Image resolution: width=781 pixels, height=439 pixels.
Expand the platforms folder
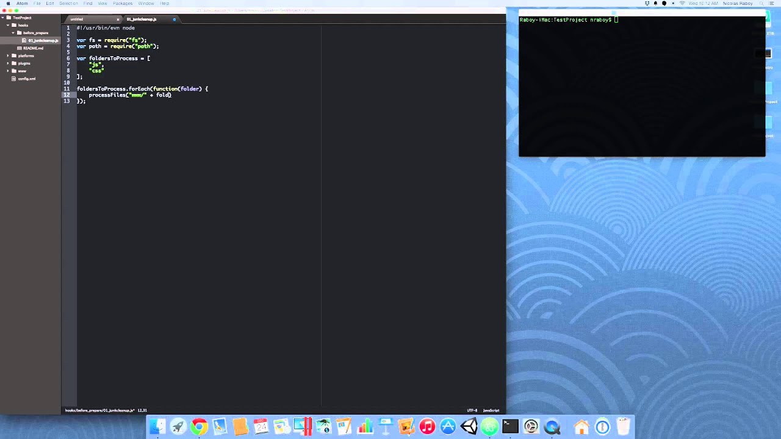[x=9, y=55]
